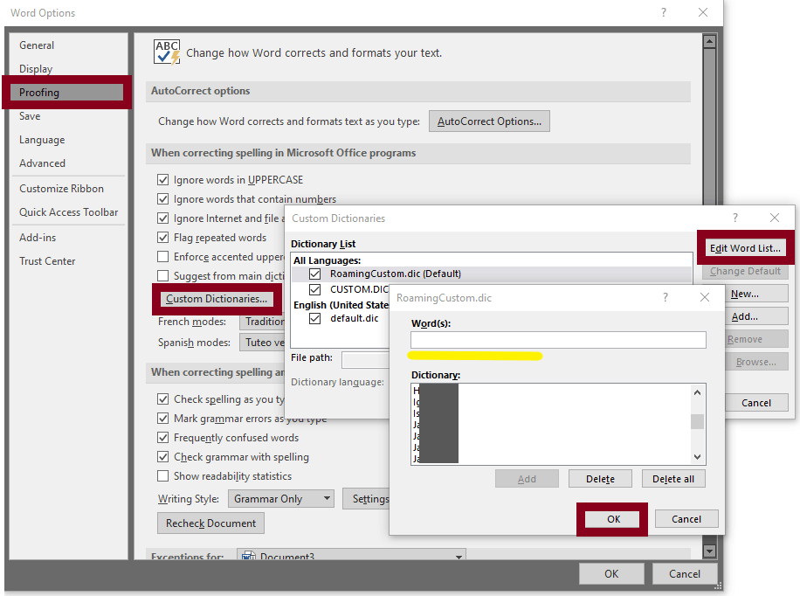This screenshot has width=800, height=596.
Task: Open Customize Ribbon category
Action: click(61, 189)
